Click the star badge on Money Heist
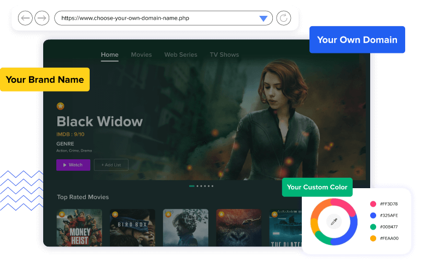 pyautogui.click(x=62, y=214)
